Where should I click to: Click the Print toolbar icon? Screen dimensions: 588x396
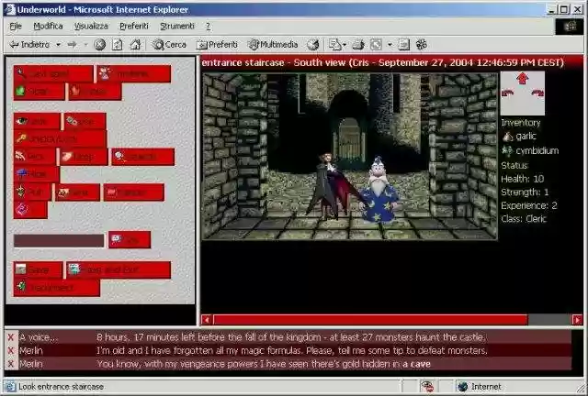(x=358, y=45)
